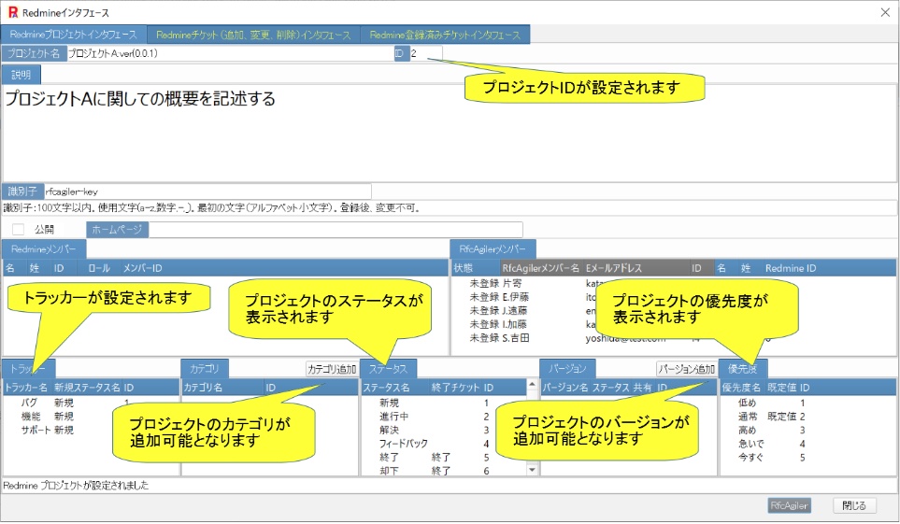Select the 機能 tracker row
900x524 pixels.
point(91,417)
